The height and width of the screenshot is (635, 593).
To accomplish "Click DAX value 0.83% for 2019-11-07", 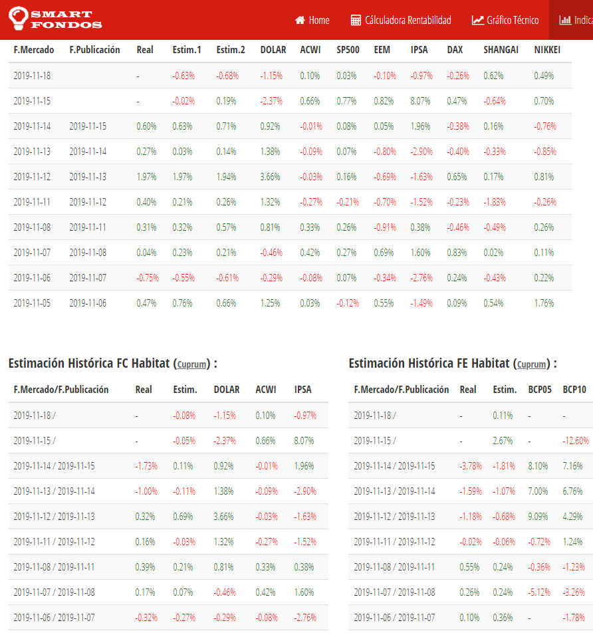I will 457,253.
